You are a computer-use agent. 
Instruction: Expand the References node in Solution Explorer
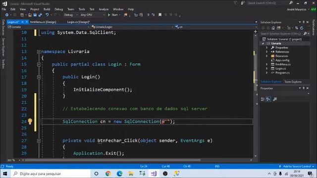267,52
